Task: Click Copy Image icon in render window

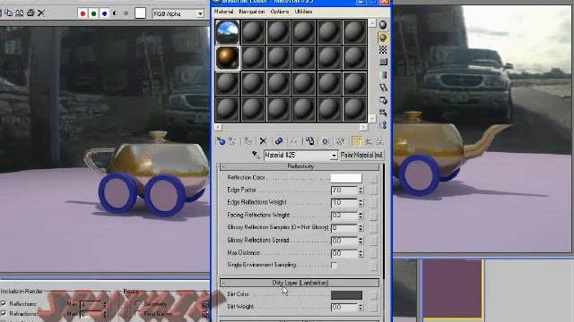Action: (8, 13)
